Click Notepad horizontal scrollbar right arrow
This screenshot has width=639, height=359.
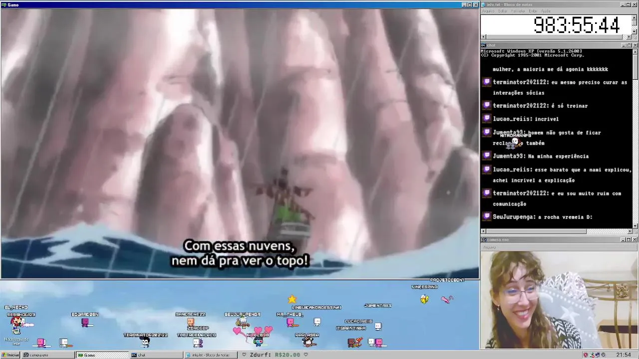coord(629,37)
